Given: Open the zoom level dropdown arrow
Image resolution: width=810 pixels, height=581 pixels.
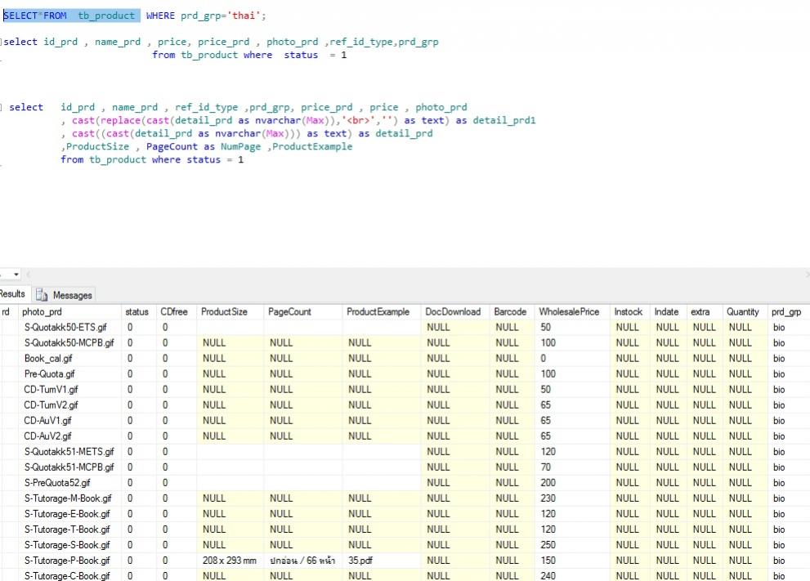Looking at the screenshot, I should click(16, 275).
